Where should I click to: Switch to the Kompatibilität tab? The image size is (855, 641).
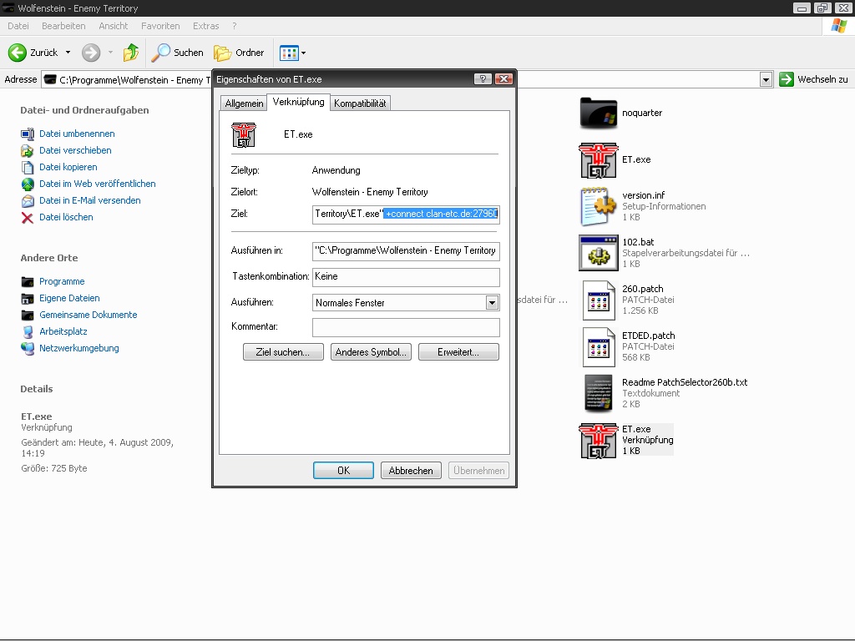(360, 103)
